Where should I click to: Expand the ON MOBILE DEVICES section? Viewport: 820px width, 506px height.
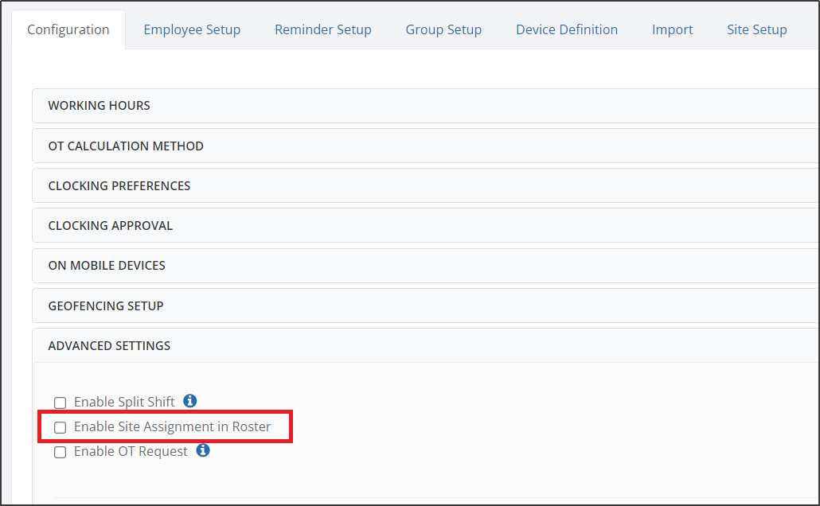coord(426,266)
